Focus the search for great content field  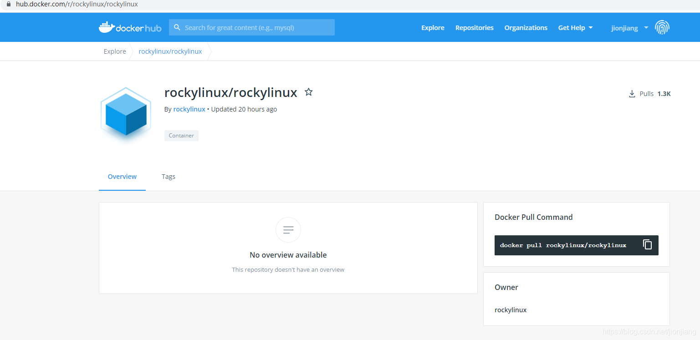pyautogui.click(x=252, y=27)
